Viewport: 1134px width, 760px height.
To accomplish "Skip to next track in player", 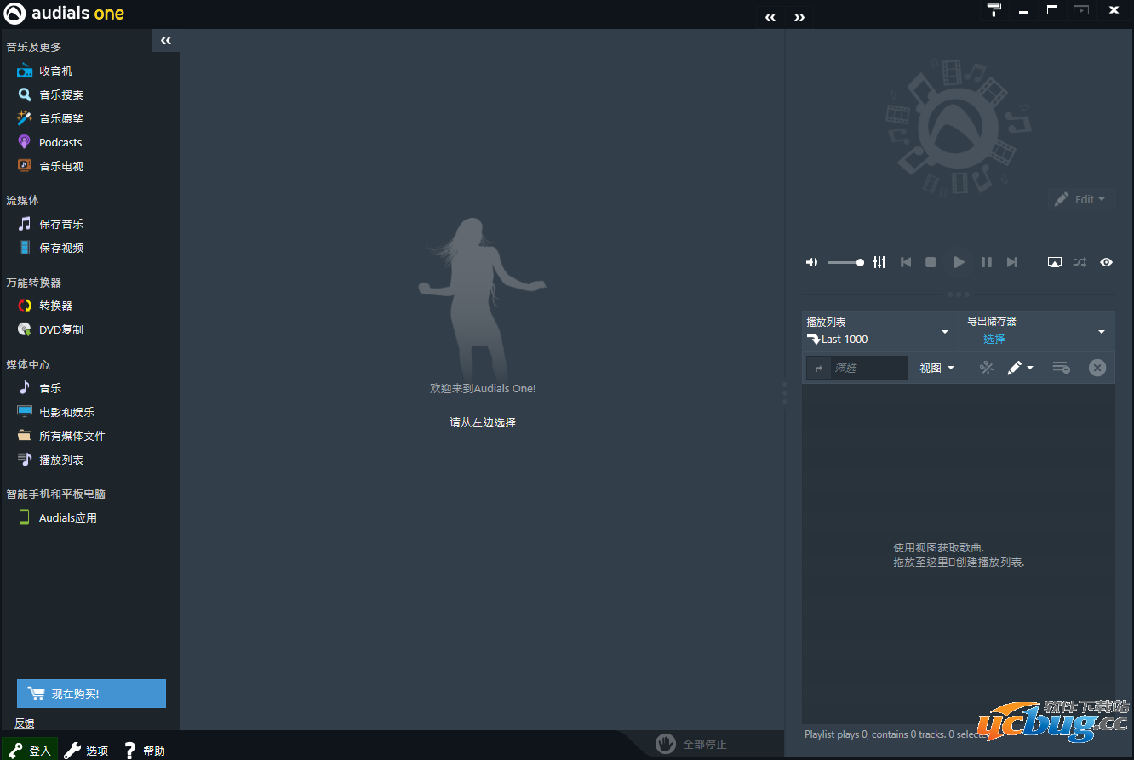I will click(1011, 262).
